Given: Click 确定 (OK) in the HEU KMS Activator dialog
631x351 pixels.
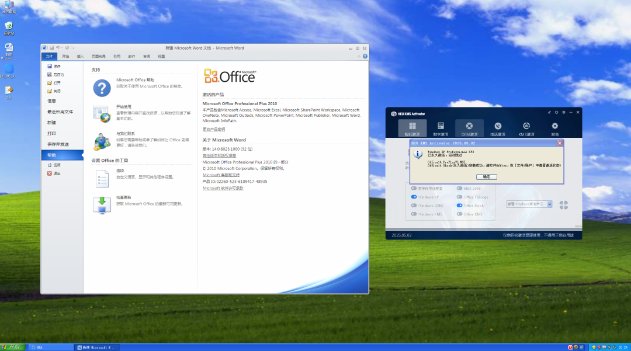Looking at the screenshot, I should pyautogui.click(x=487, y=177).
